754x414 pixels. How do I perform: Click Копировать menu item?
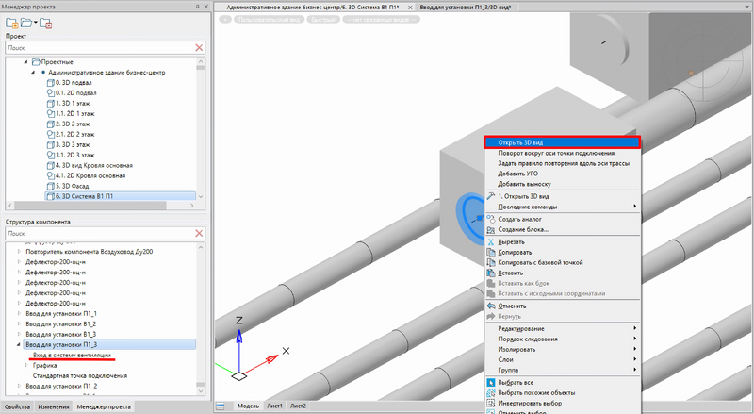(x=562, y=252)
